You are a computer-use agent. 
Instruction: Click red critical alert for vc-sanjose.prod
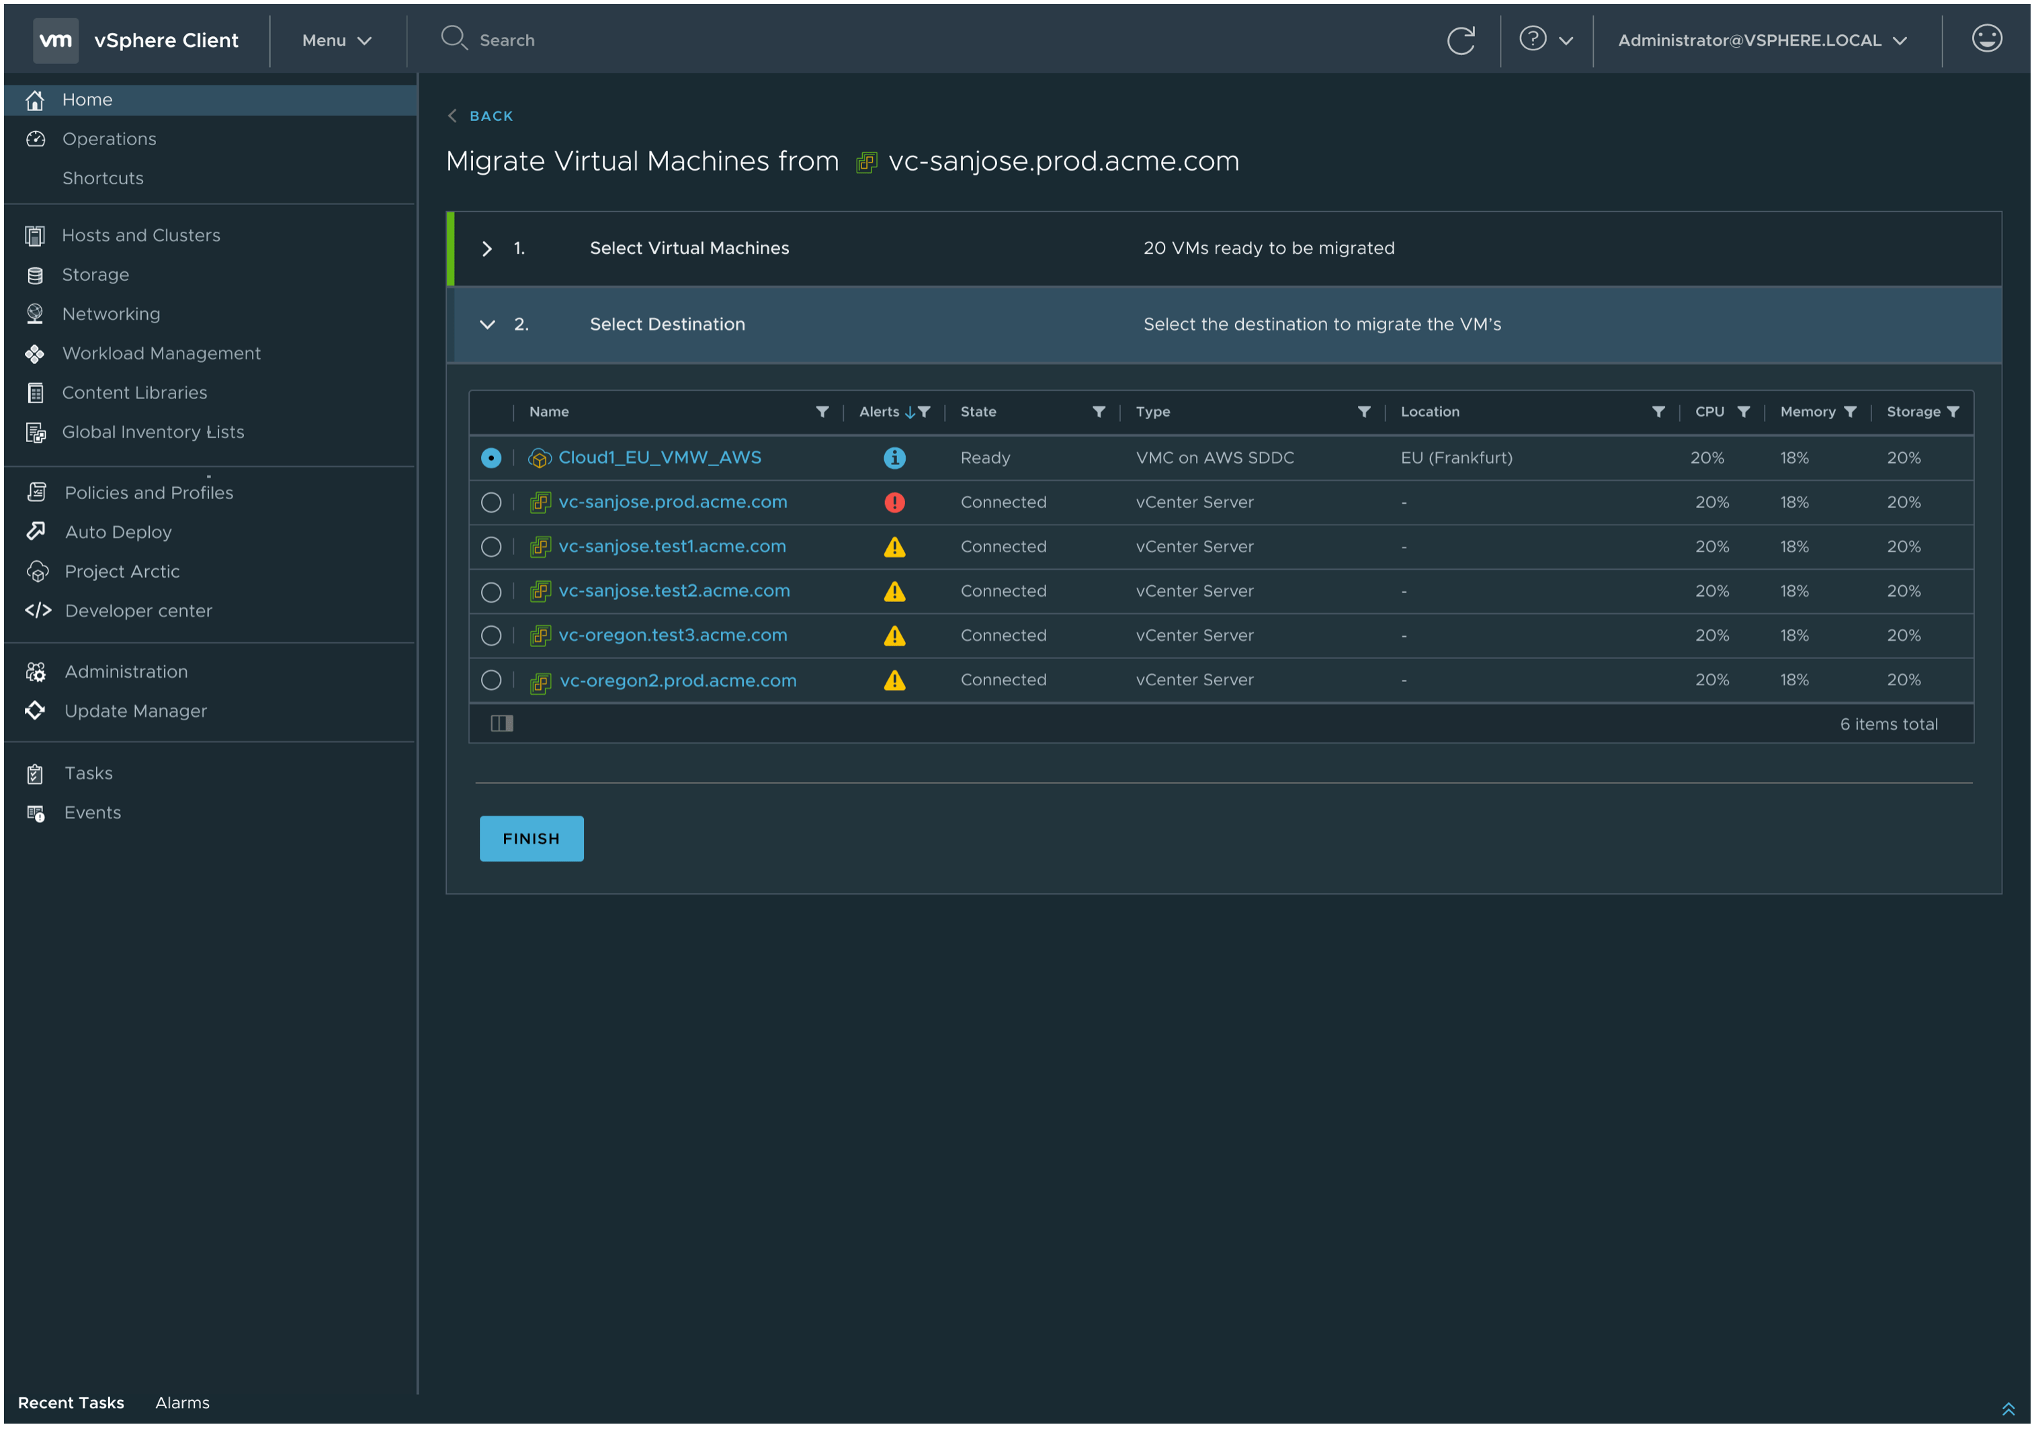894,503
